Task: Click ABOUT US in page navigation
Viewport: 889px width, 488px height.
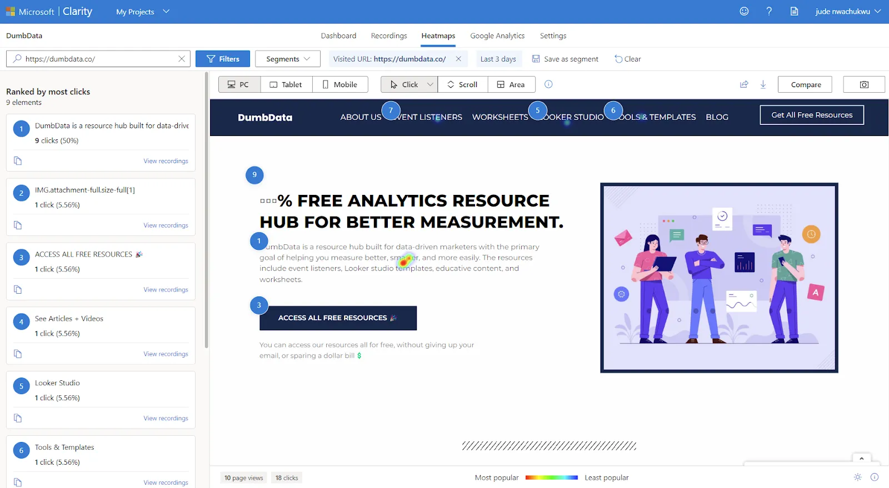Action: (x=361, y=117)
